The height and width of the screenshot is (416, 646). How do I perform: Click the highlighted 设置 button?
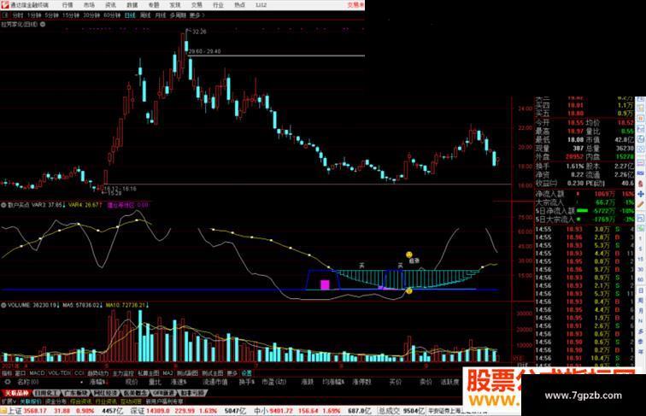(246, 373)
